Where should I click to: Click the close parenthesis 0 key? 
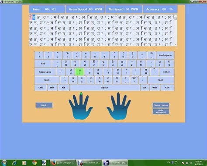coord(133,55)
